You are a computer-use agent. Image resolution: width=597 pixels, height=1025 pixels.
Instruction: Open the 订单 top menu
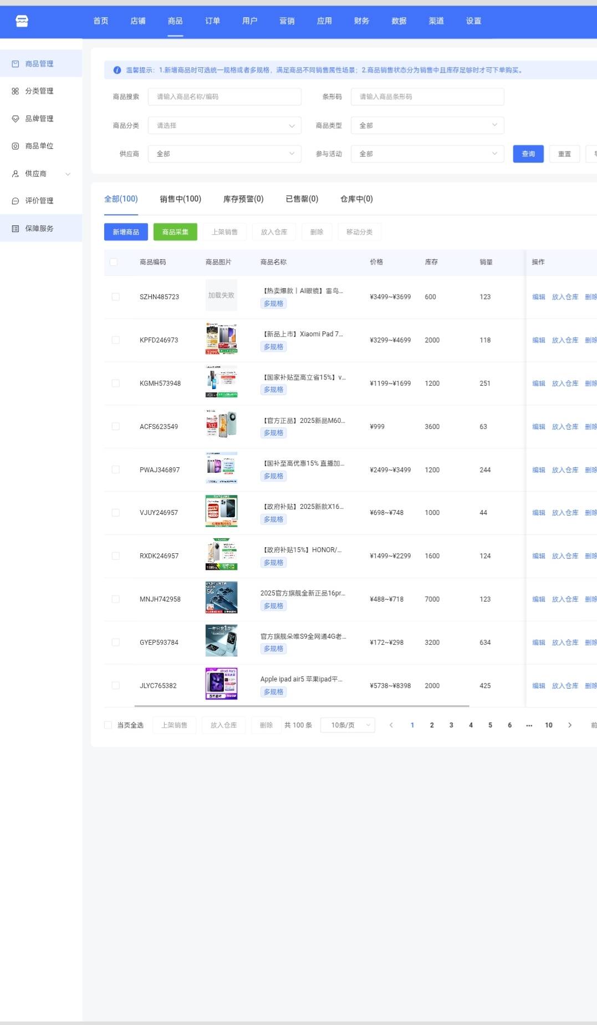coord(213,21)
